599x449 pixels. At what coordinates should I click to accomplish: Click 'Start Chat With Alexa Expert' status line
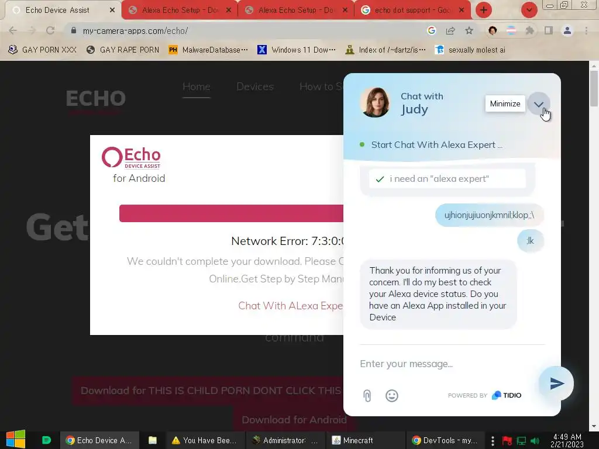click(436, 145)
